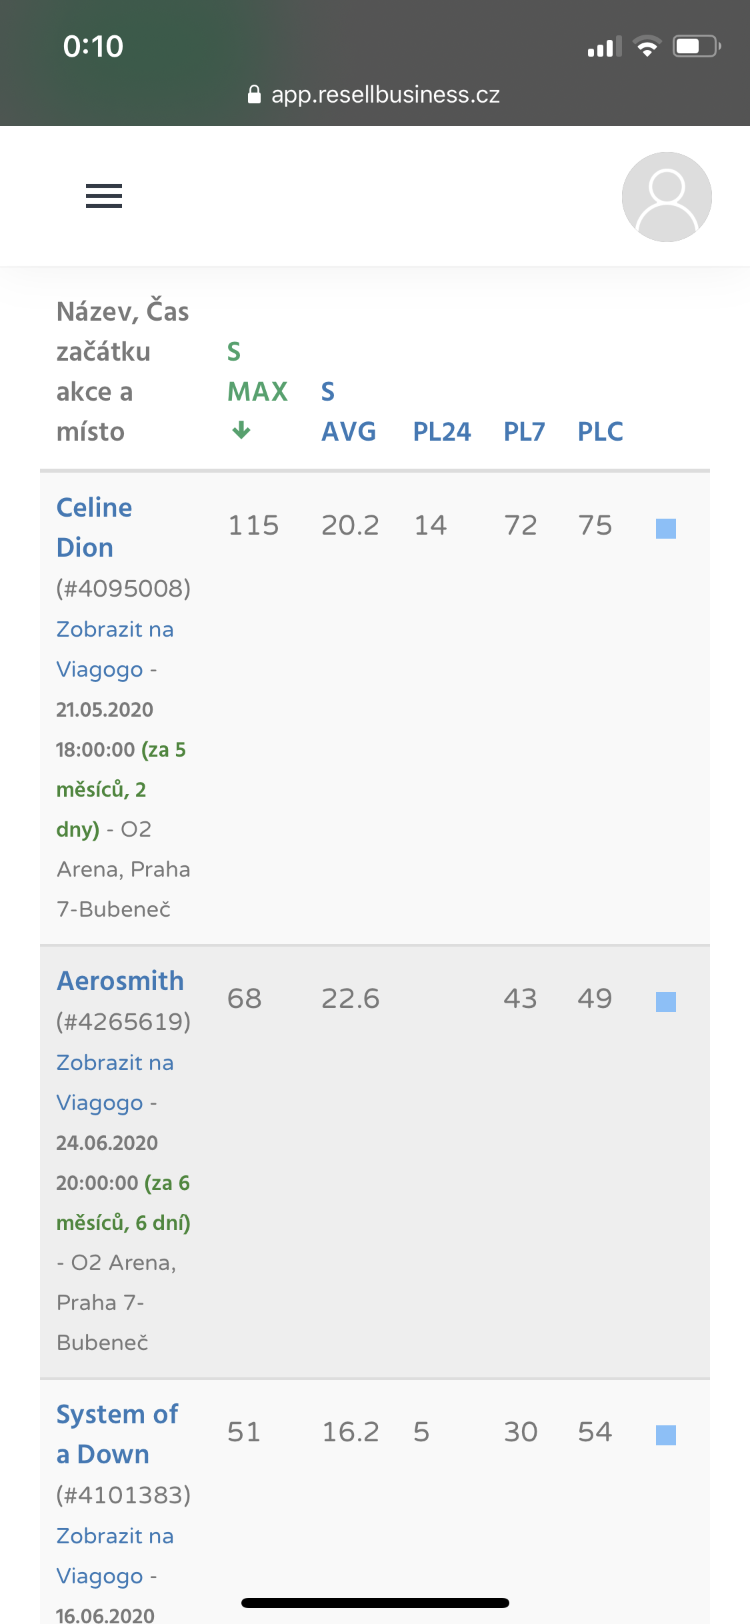Open Aerosmith's Zobrazit na Viagogo link
Image resolution: width=750 pixels, height=1624 pixels.
click(x=115, y=1083)
